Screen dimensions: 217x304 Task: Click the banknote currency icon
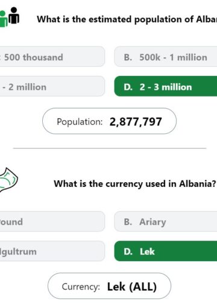(8, 180)
